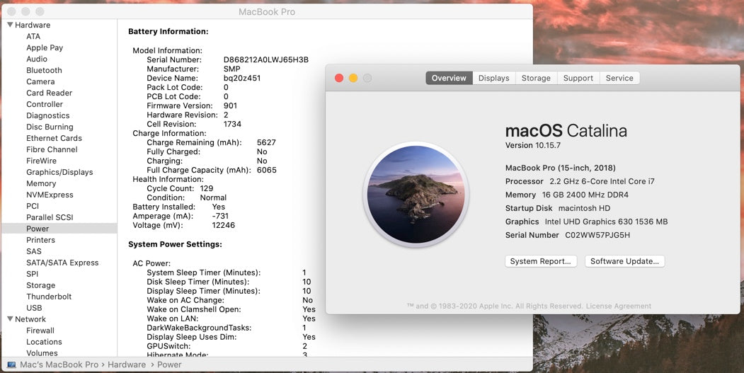Select Diagnostics in the sidebar
Image resolution: width=744 pixels, height=373 pixels.
[x=48, y=116]
